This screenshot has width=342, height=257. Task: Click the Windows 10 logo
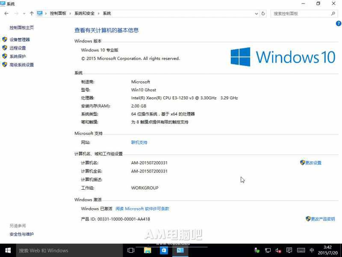click(x=283, y=57)
